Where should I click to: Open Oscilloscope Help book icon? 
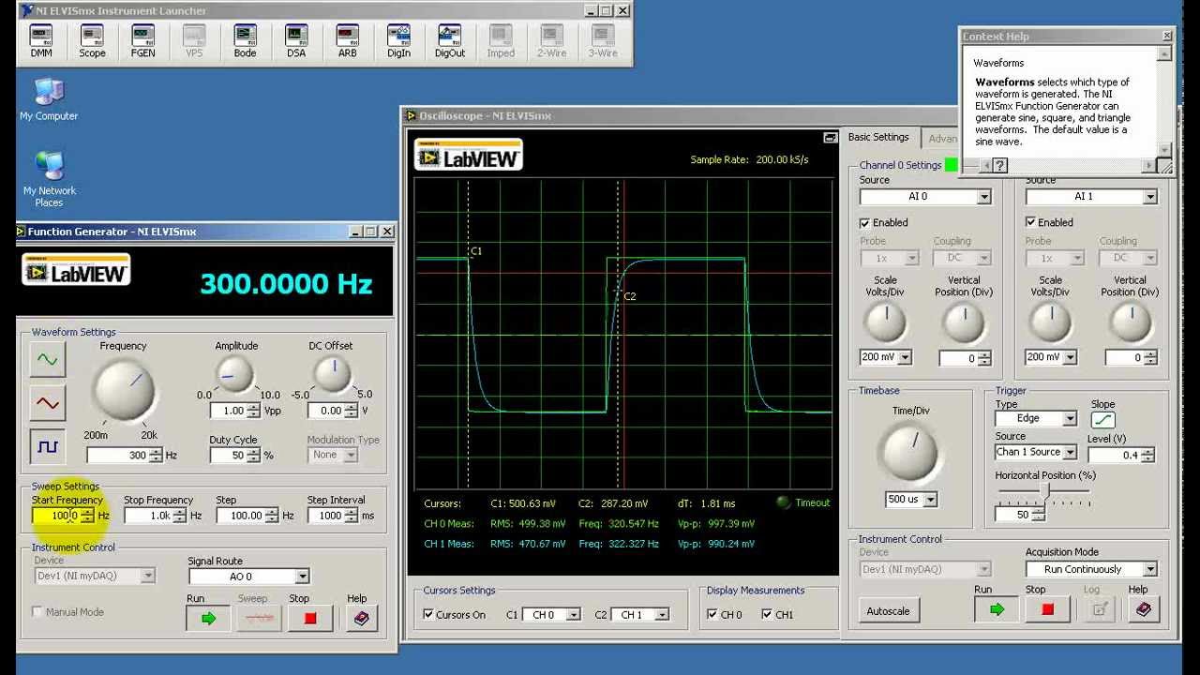point(1143,609)
